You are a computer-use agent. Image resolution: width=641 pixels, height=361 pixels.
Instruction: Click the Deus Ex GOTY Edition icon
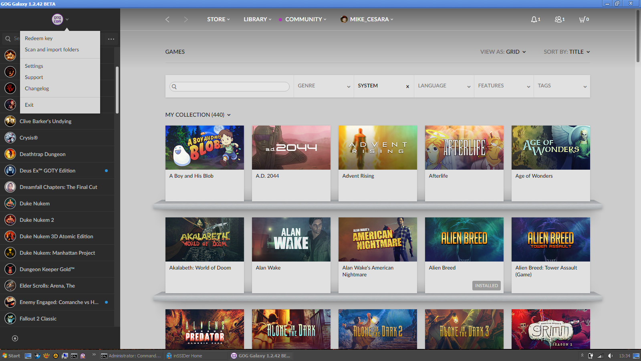point(10,170)
